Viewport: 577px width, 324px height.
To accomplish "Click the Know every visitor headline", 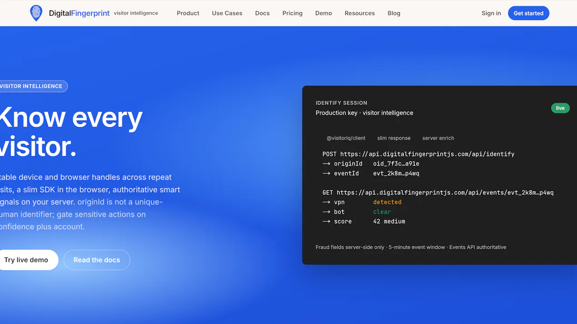I will pos(70,132).
